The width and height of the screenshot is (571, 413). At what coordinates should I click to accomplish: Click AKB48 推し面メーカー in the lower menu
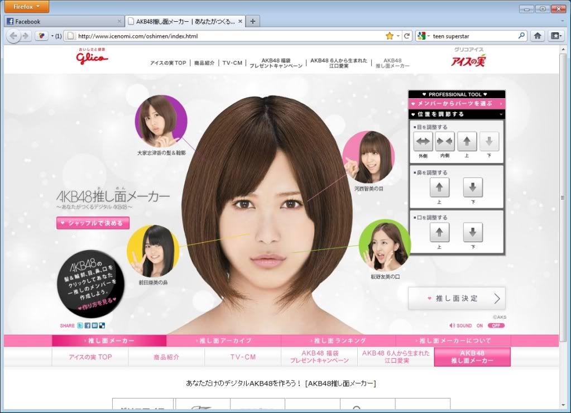tap(472, 357)
